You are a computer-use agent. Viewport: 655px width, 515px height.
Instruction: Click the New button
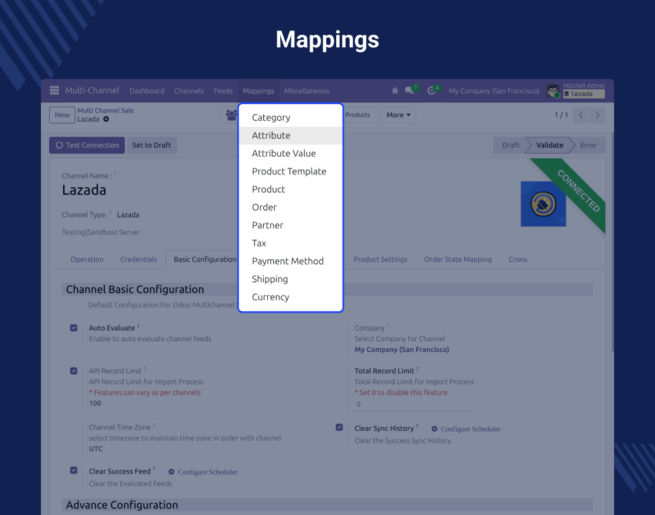coord(62,115)
